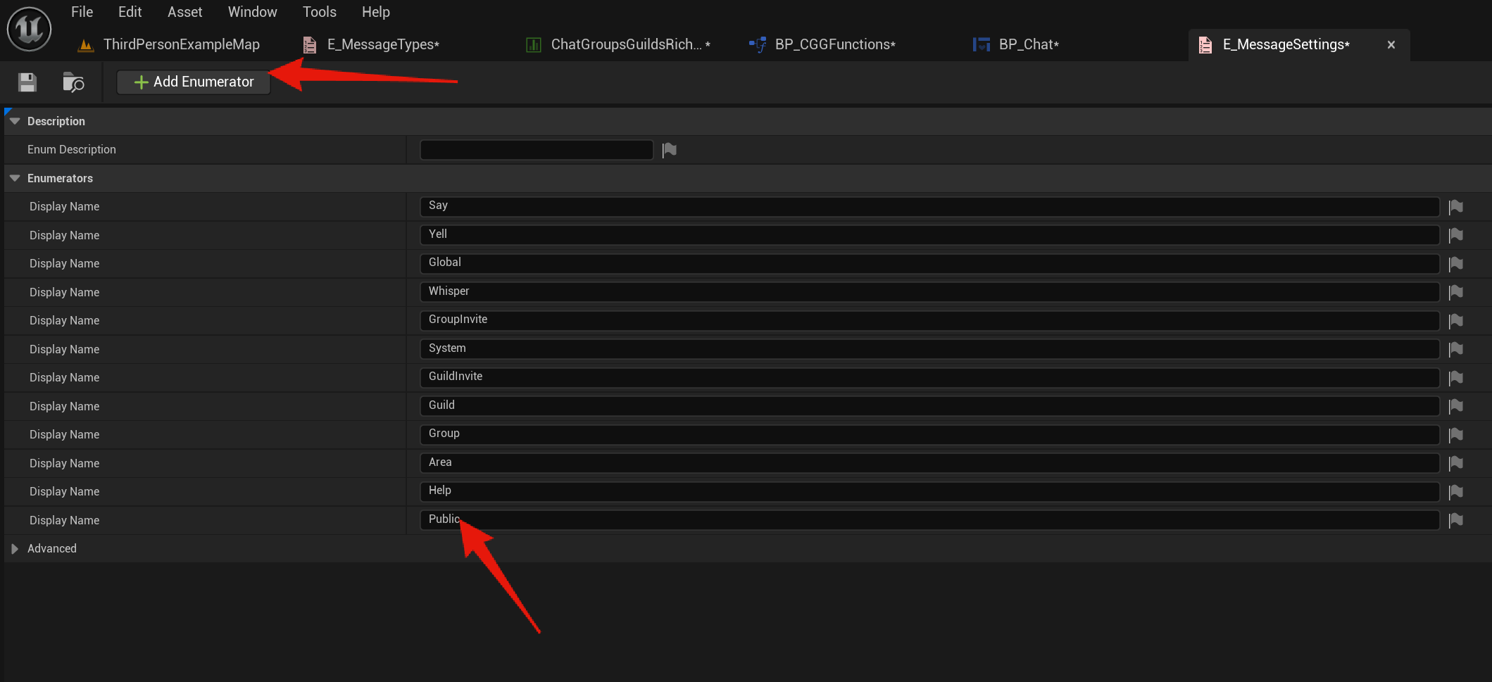The width and height of the screenshot is (1492, 682).
Task: Edit the Group display name field
Action: 929,434
